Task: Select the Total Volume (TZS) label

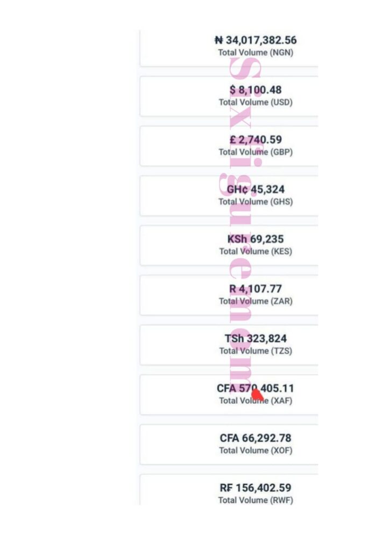Action: coord(256,351)
